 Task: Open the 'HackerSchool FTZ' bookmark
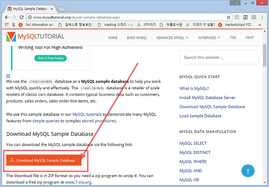pyautogui.click(x=236, y=25)
